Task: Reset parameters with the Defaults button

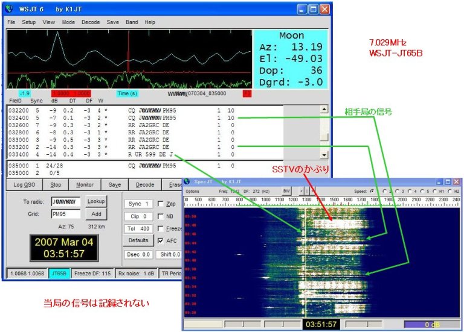Action: (x=138, y=240)
